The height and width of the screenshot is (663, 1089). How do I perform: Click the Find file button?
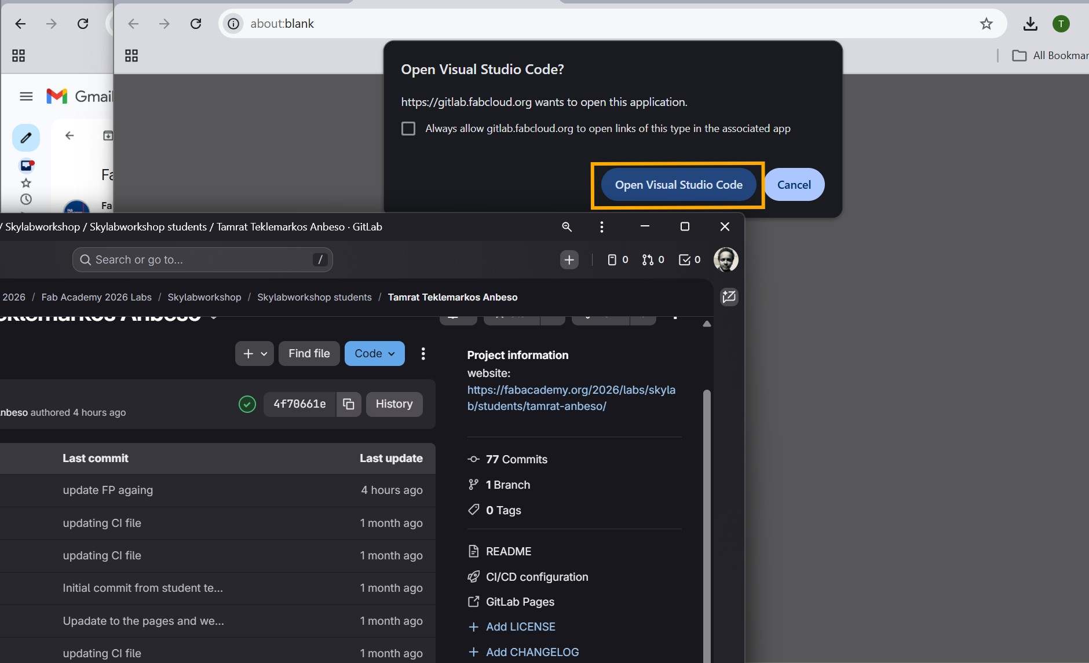point(309,354)
